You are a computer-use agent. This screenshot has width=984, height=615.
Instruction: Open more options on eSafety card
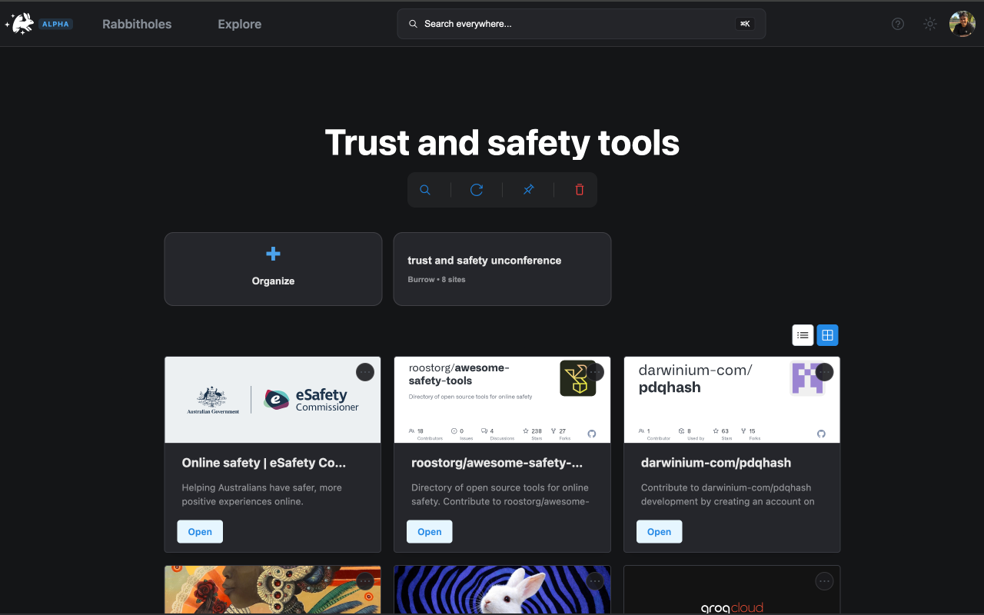pos(365,372)
